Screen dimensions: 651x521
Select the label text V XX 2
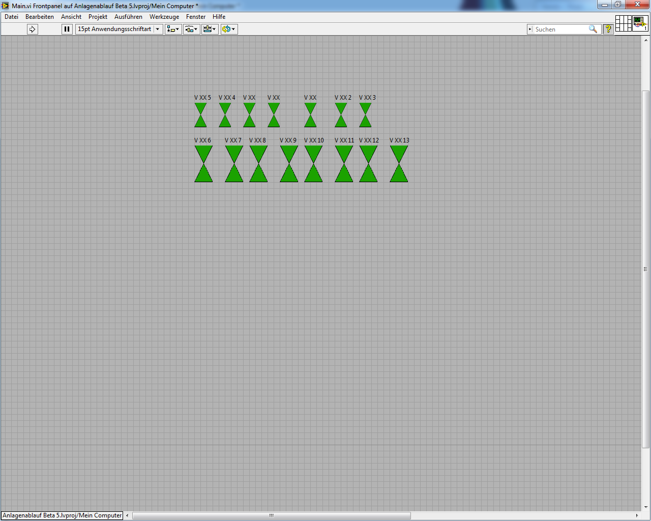[x=343, y=98]
